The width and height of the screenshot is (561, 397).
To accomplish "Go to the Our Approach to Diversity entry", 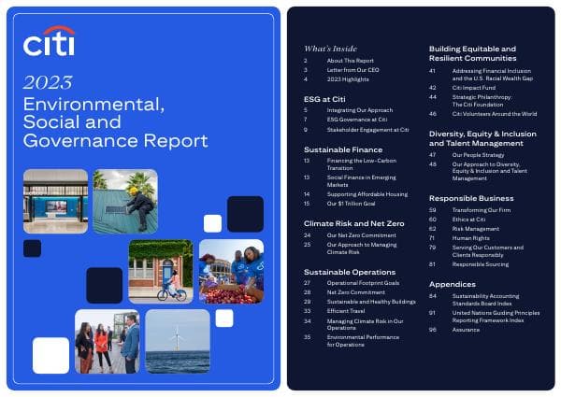I will tap(489, 171).
